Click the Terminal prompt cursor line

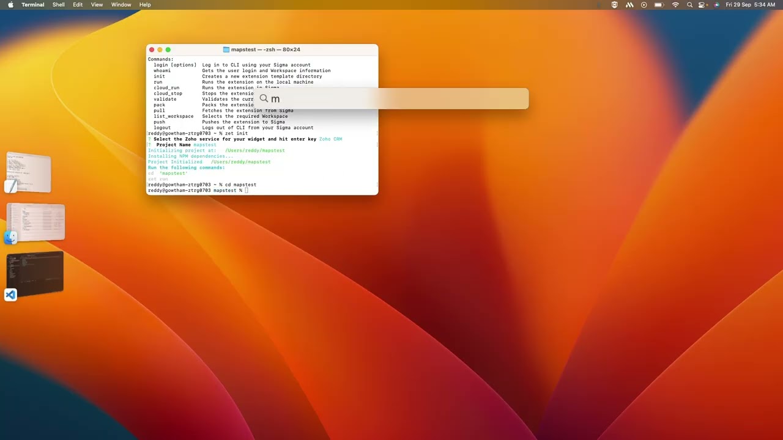click(x=198, y=191)
